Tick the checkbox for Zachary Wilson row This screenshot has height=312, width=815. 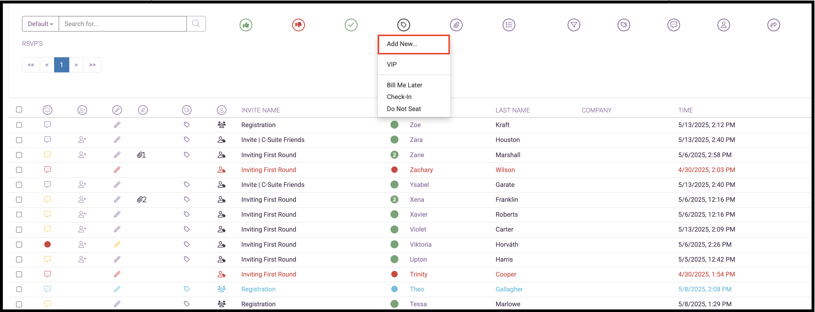coord(19,170)
